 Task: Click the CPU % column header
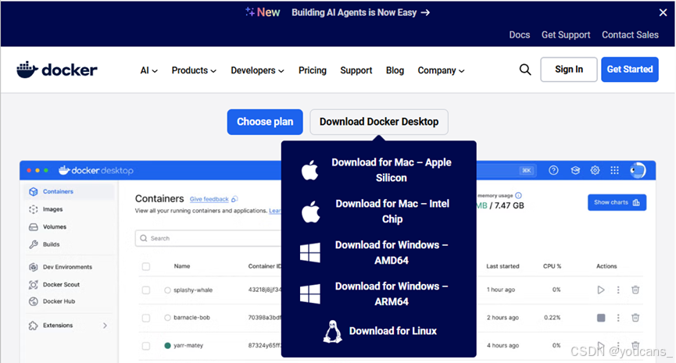(552, 266)
